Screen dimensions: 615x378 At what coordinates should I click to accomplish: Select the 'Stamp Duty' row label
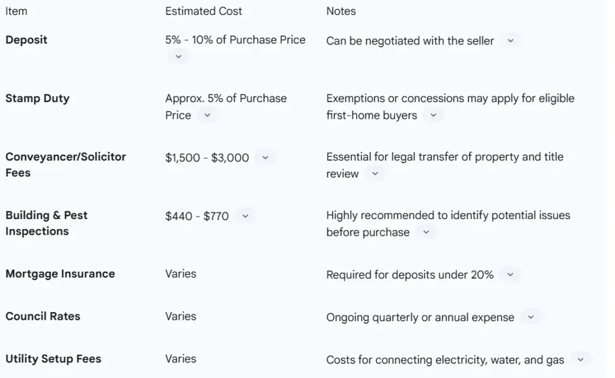point(37,98)
